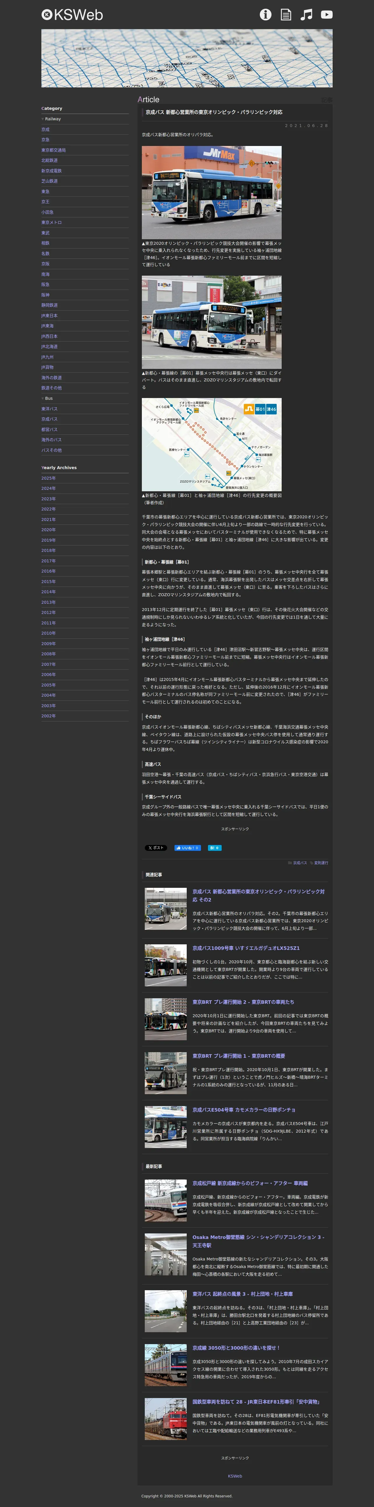374x1507 pixels.
Task: Select the JR貨物 category
Action: 47,367
